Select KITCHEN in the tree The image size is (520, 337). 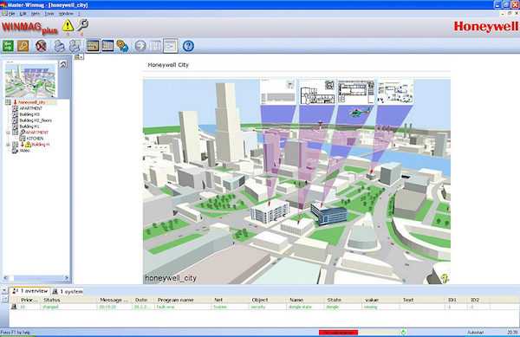pos(35,139)
